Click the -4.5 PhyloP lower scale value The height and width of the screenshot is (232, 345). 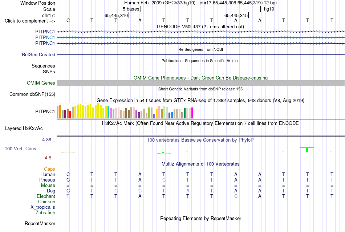47,158
